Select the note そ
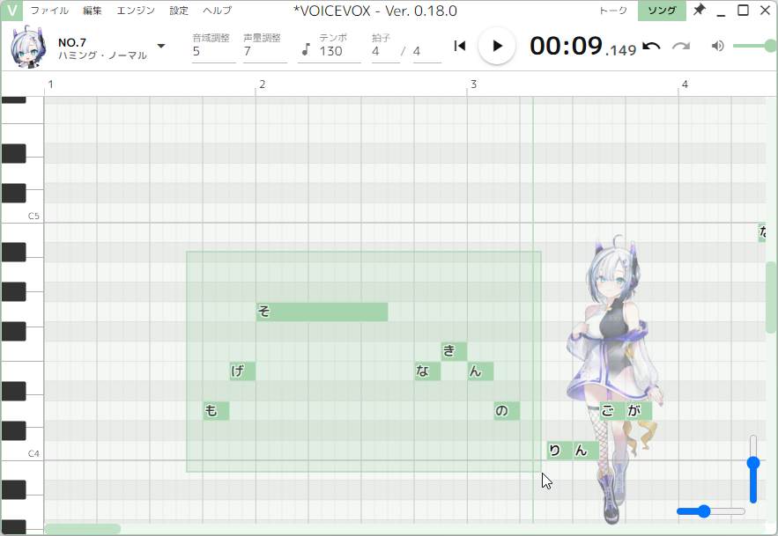Image resolution: width=778 pixels, height=536 pixels. 322,312
